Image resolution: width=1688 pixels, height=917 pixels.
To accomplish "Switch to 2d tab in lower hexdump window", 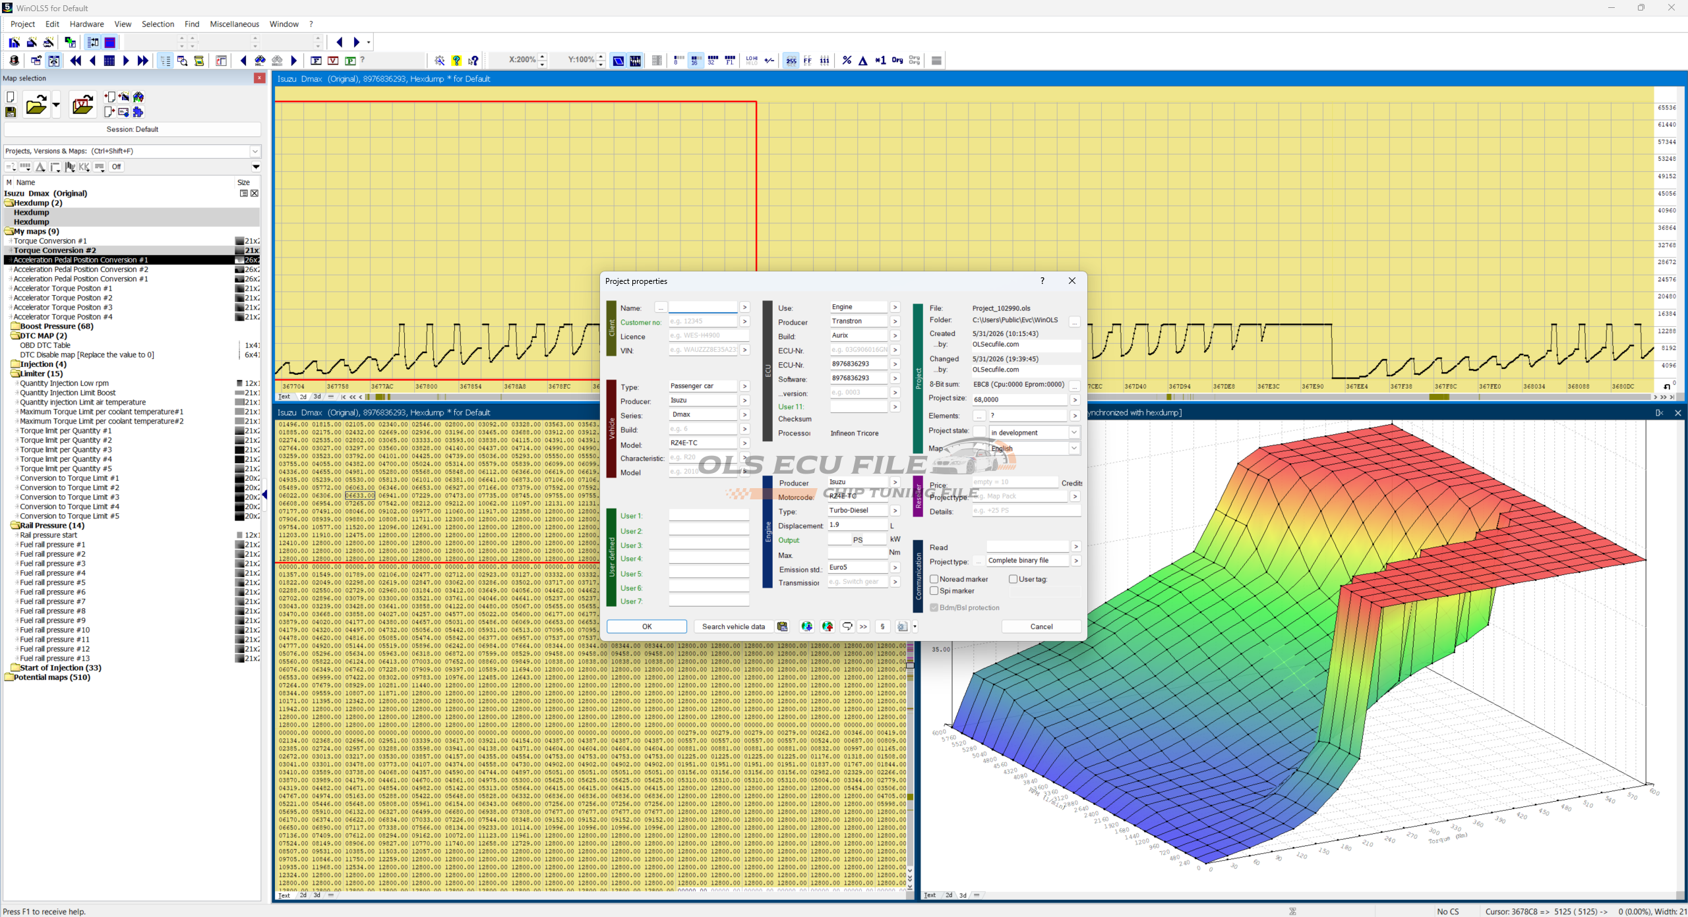I will pos(303,895).
